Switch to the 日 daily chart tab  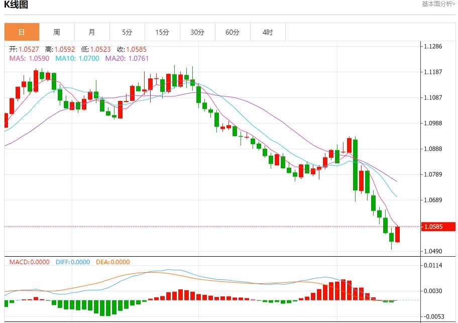coord(22,32)
